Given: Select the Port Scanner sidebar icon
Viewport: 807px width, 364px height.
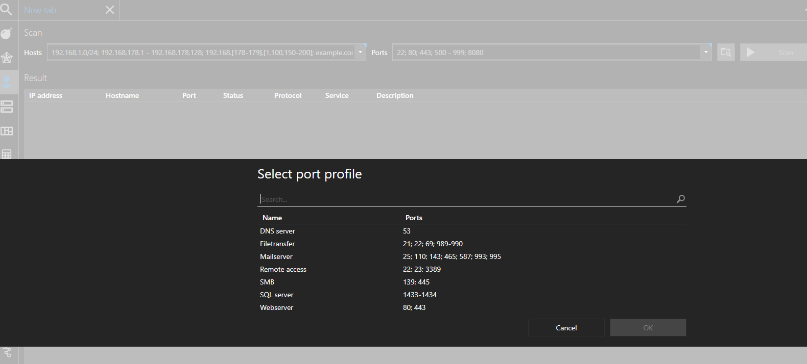Looking at the screenshot, I should [7, 82].
